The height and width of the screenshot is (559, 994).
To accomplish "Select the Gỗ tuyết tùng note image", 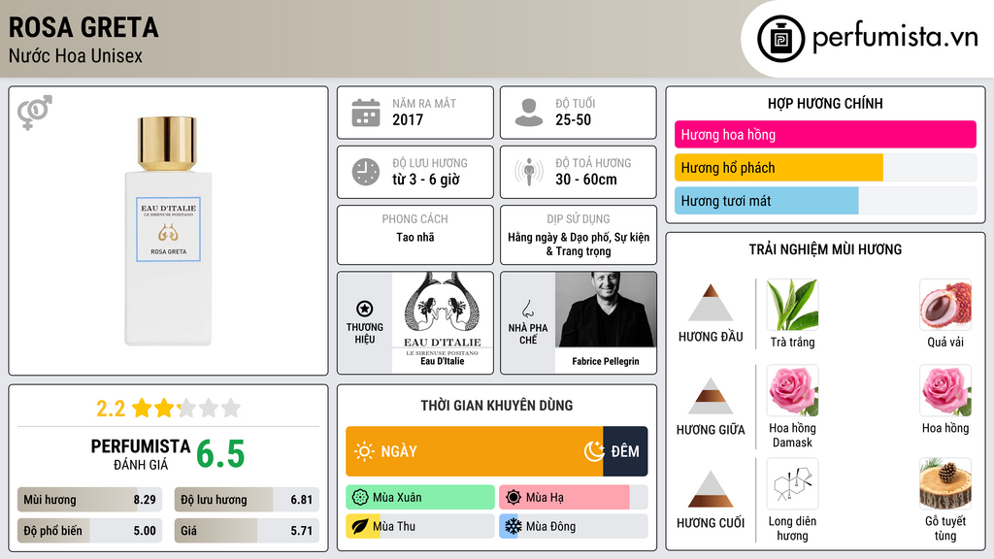I will (945, 483).
